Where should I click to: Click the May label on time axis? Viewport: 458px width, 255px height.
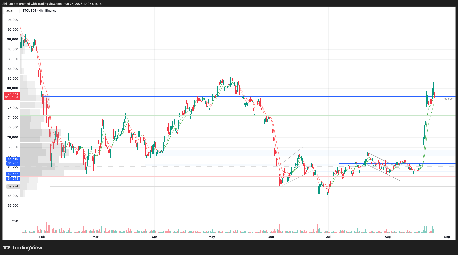point(212,237)
